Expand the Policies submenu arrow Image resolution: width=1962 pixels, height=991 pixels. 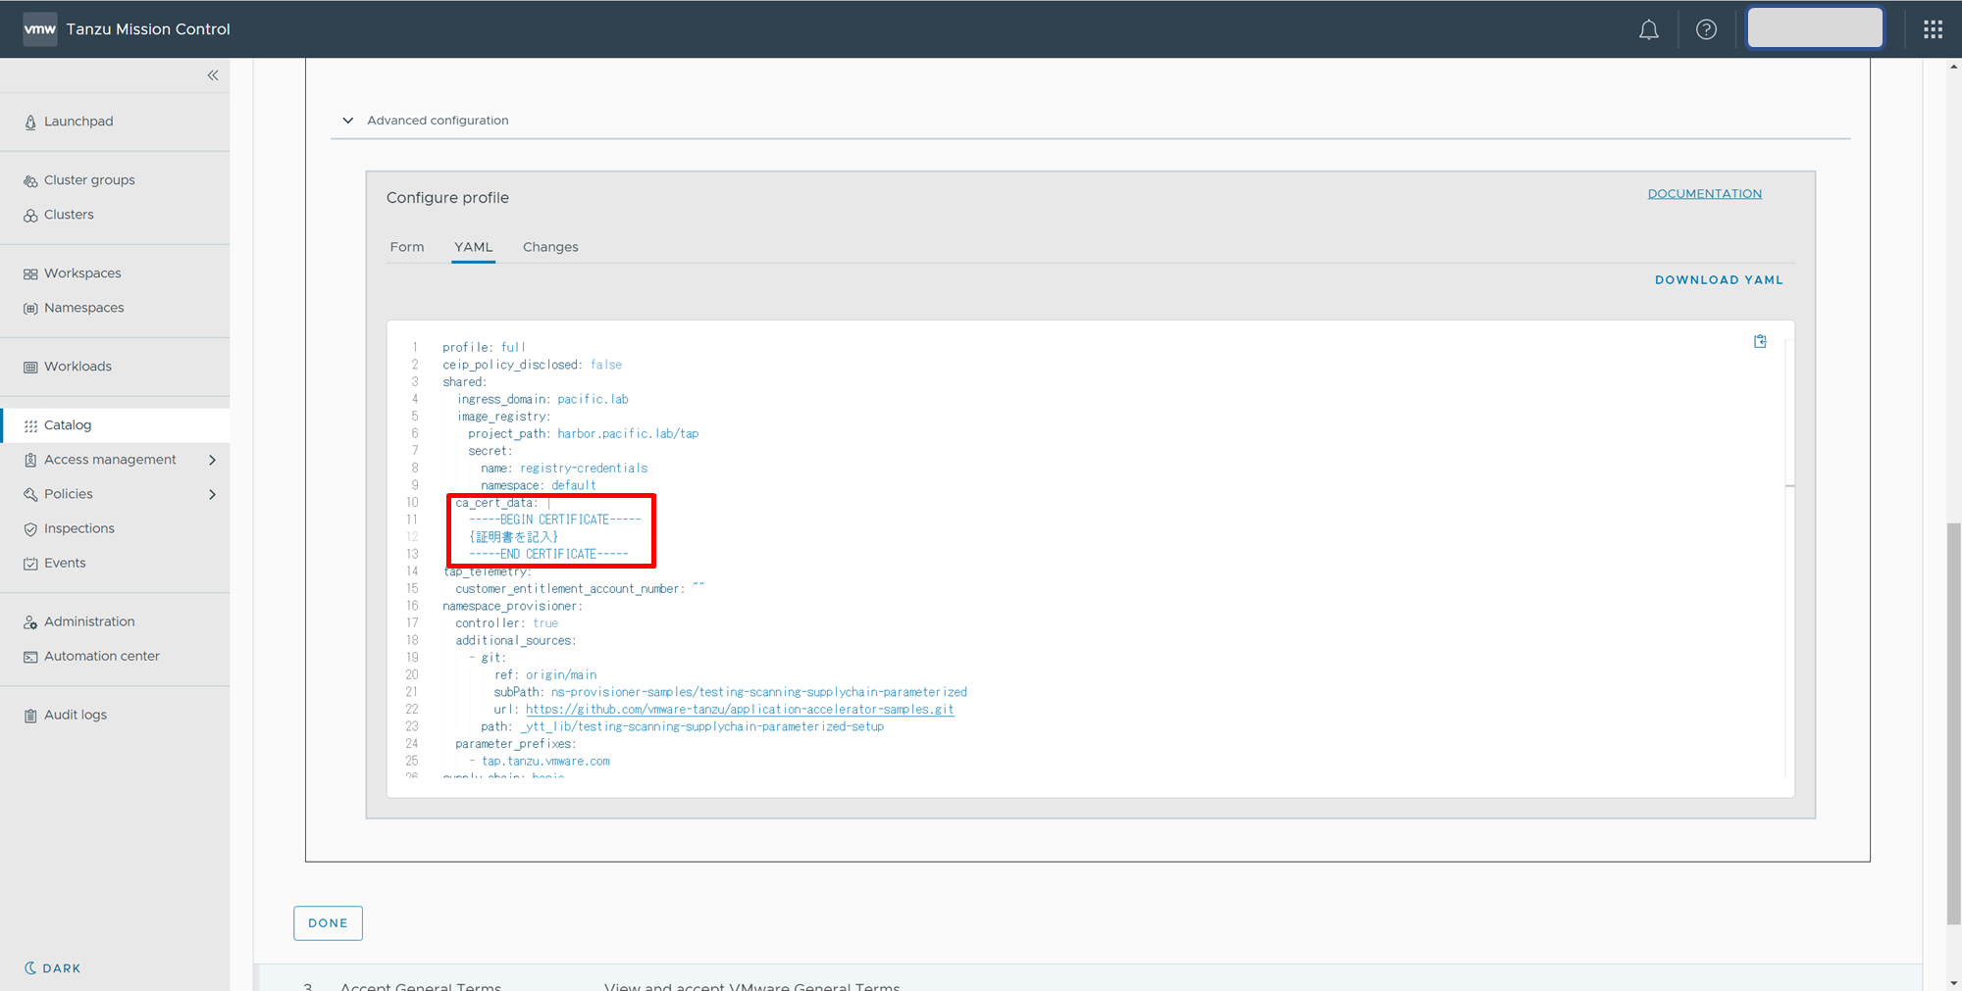tap(212, 494)
